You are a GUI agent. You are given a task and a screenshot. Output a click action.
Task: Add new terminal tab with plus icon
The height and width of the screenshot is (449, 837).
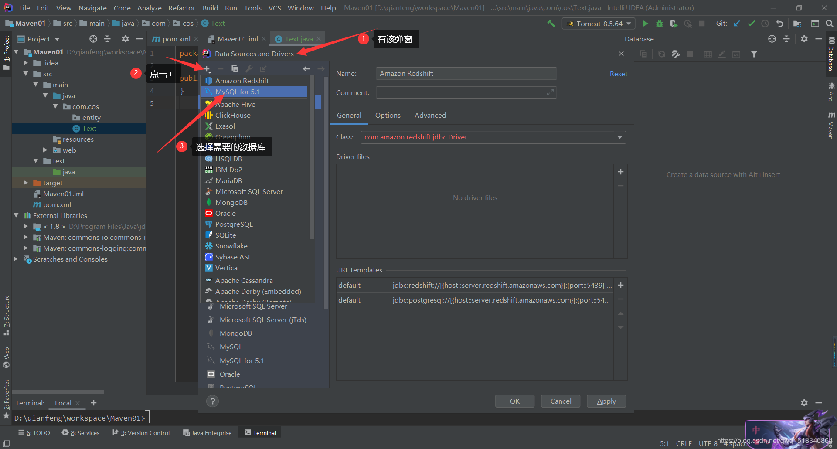(x=94, y=403)
